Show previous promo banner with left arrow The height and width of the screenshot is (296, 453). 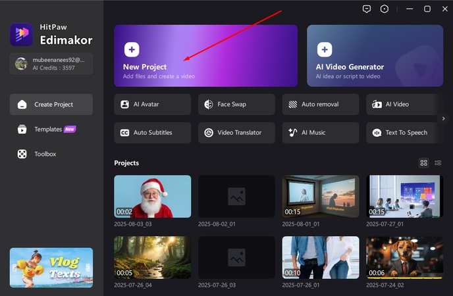click(14, 268)
